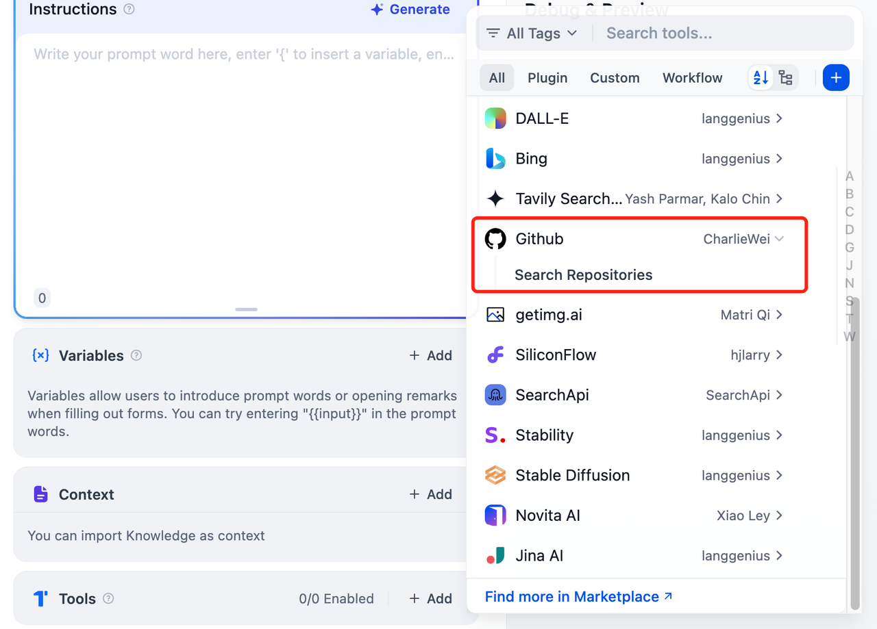
Task: Click the Bing logo icon
Action: click(x=495, y=159)
